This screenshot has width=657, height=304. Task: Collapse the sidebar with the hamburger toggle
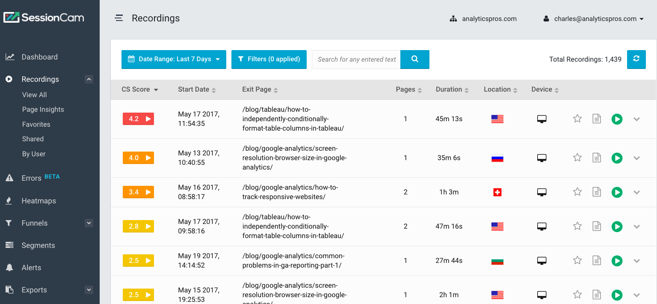click(118, 18)
